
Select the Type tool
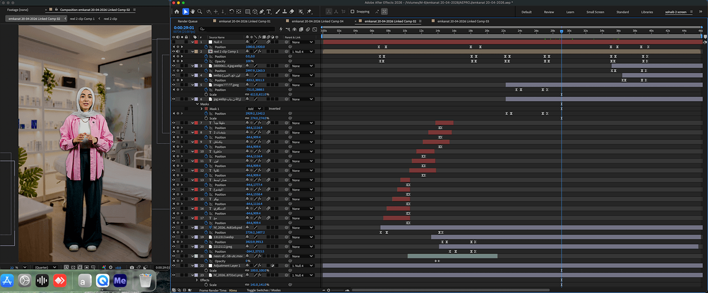[269, 12]
